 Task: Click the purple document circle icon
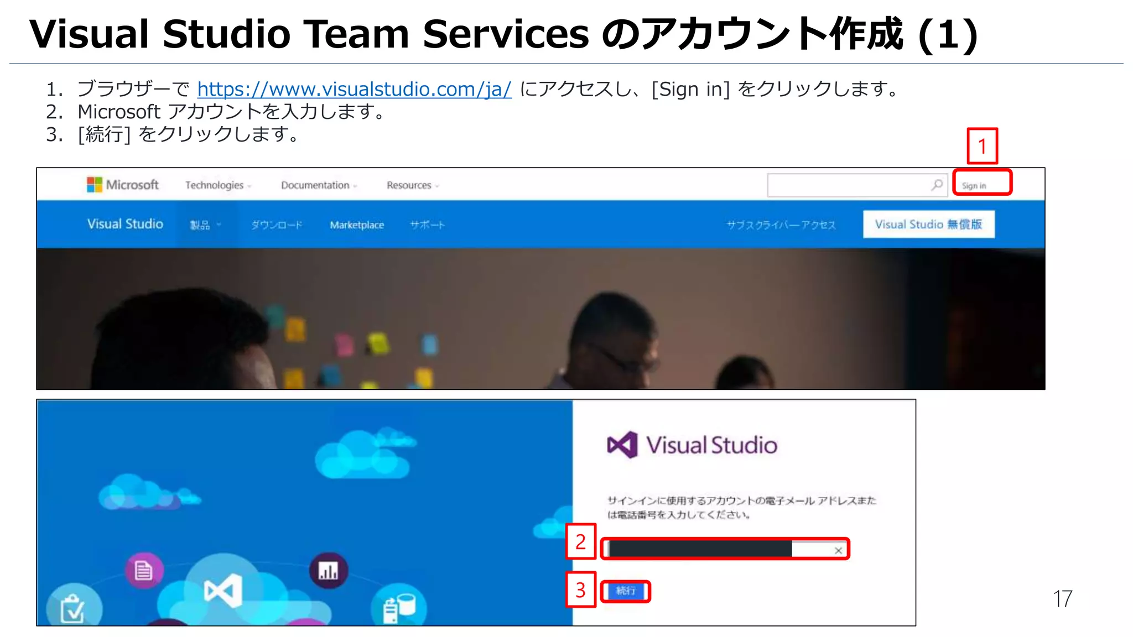point(144,570)
